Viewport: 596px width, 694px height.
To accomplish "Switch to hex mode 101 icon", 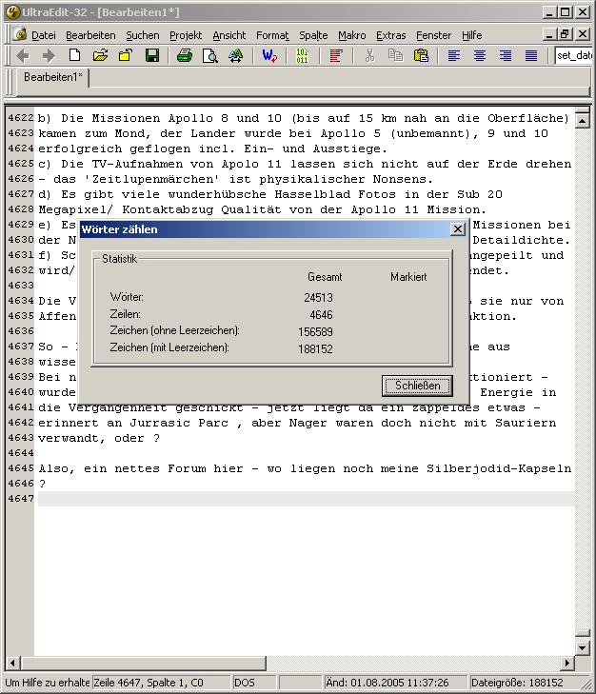I will point(303,56).
